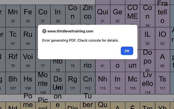Click the Fe element cell numbered 26
This screenshot has width=174, height=109.
point(28,16)
